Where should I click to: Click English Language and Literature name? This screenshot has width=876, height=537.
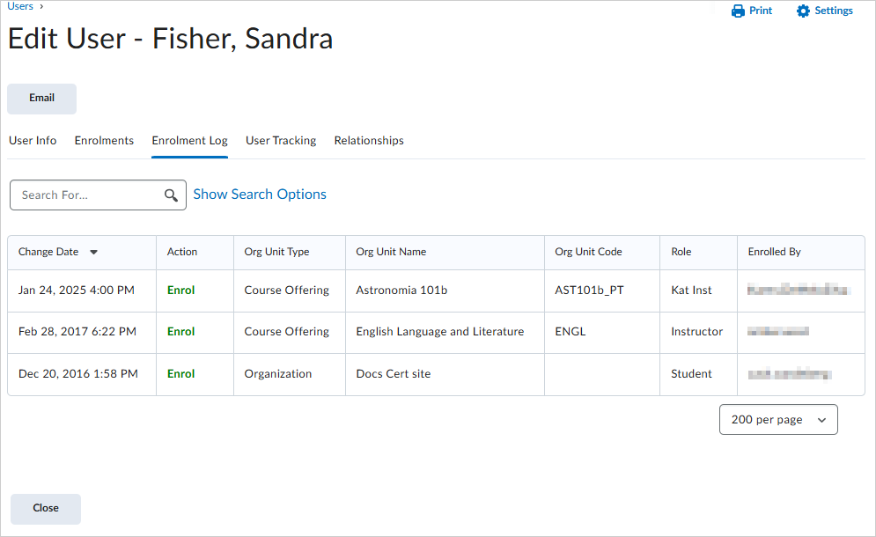tap(440, 331)
